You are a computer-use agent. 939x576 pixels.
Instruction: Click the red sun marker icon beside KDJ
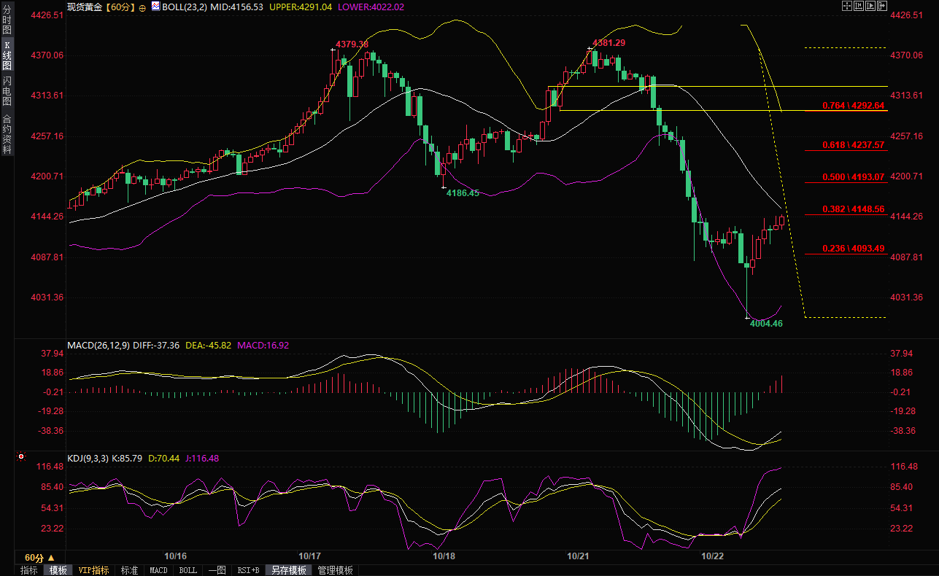pyautogui.click(x=21, y=458)
